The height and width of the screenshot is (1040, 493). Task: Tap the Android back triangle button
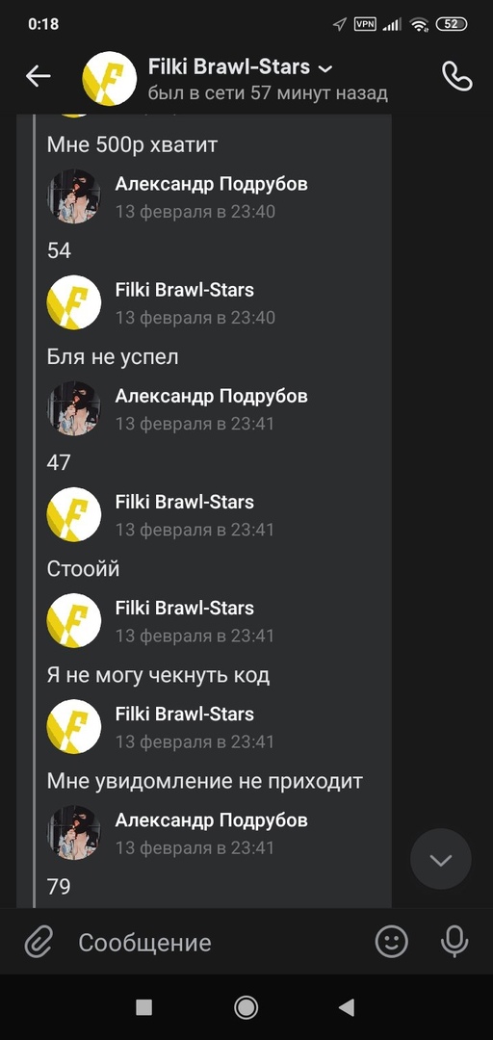click(347, 1007)
